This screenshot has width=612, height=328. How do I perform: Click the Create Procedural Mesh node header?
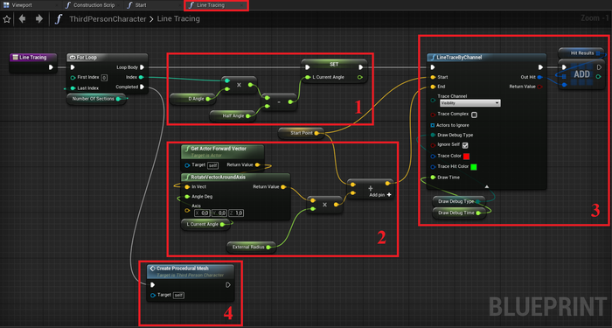click(x=191, y=271)
